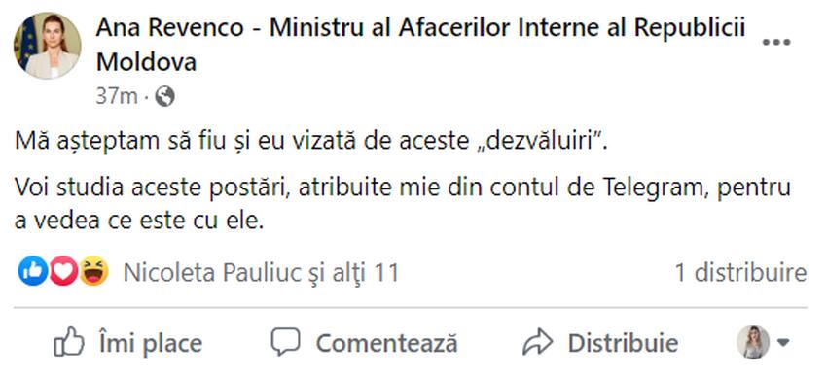Click the globe public audience icon

[164, 97]
